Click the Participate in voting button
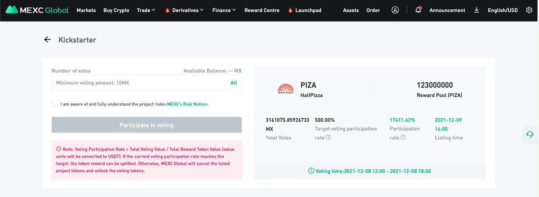 (x=146, y=125)
